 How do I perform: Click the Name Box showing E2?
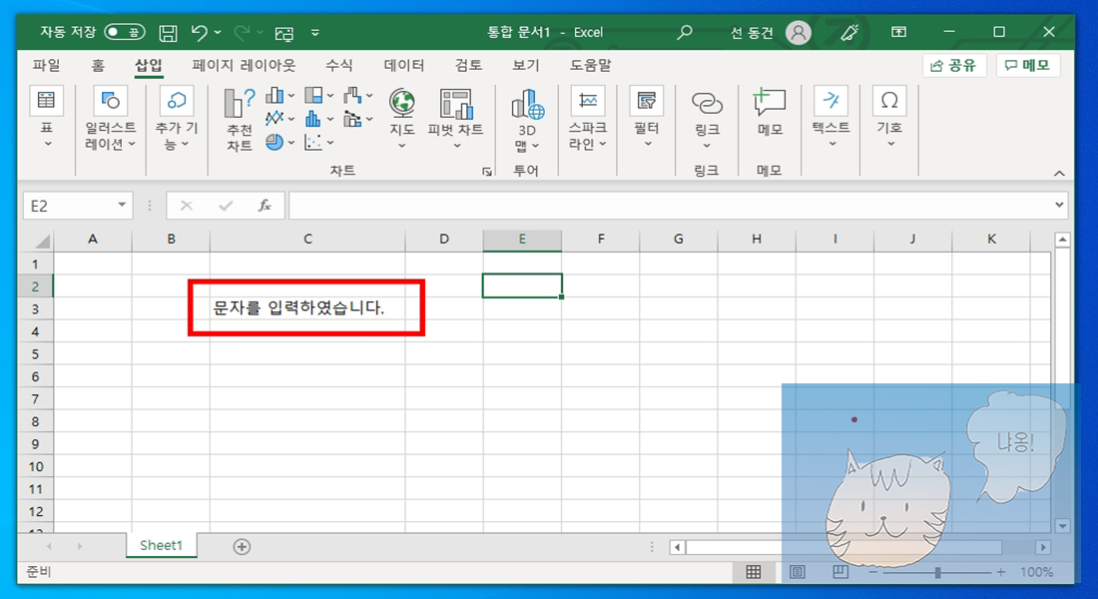(x=69, y=206)
